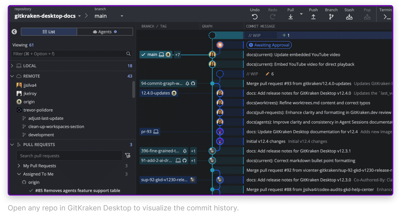Viewport: 401px width, 213px height.
Task: Click the Search pull requests field
Action: pos(69,156)
